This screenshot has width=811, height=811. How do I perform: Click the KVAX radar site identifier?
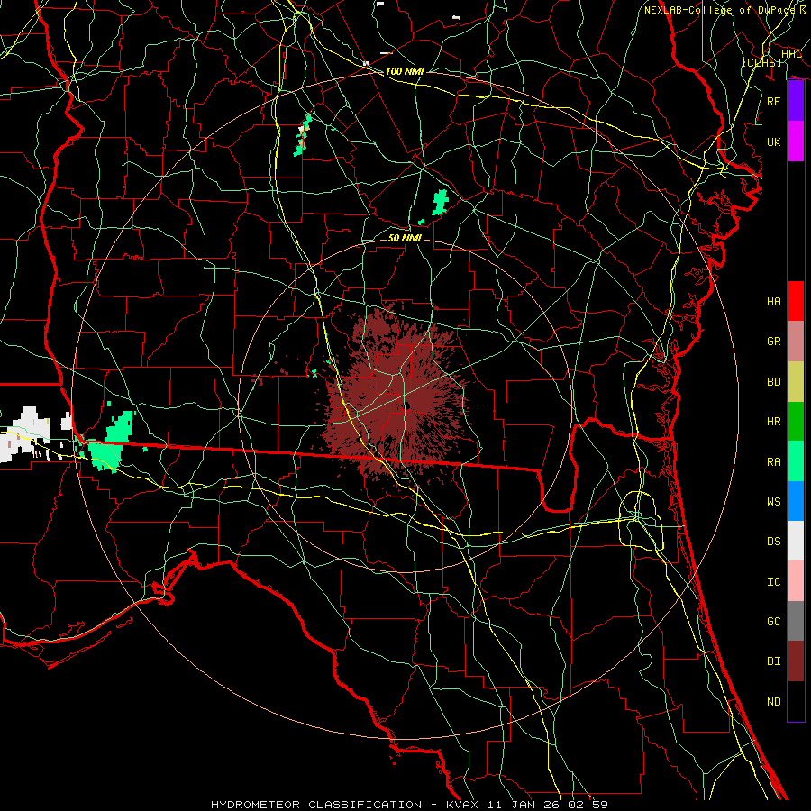(x=464, y=805)
